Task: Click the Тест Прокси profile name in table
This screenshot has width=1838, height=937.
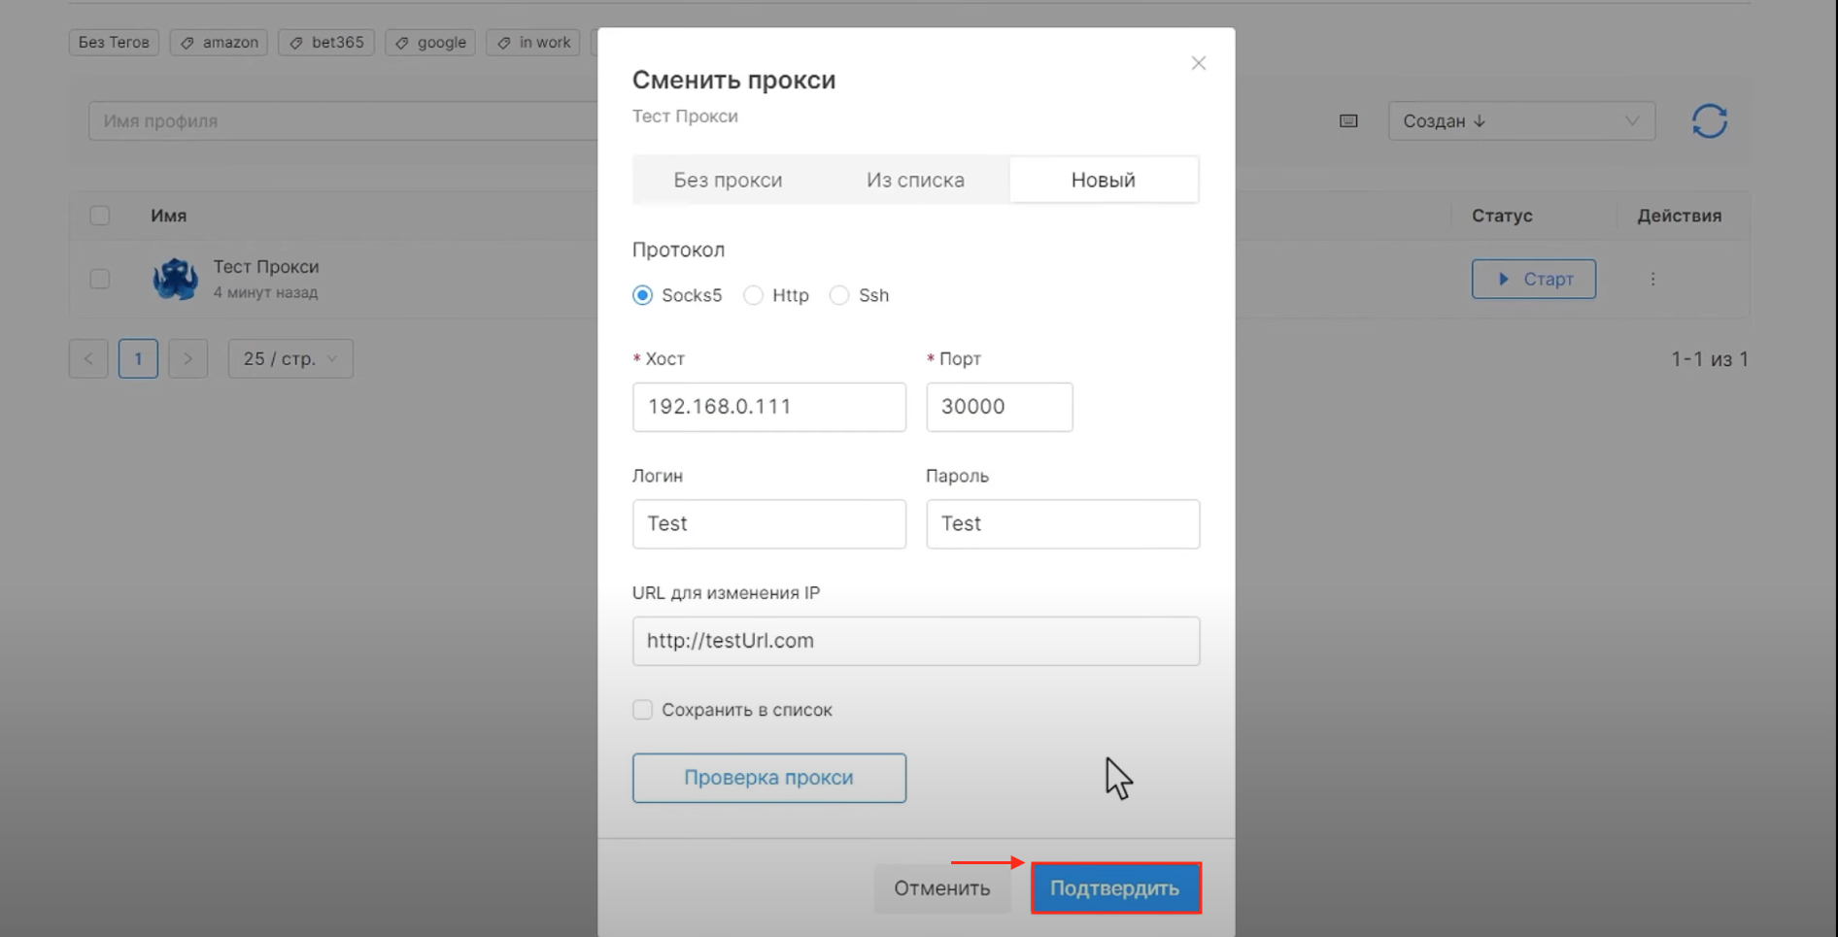Action: pyautogui.click(x=265, y=267)
